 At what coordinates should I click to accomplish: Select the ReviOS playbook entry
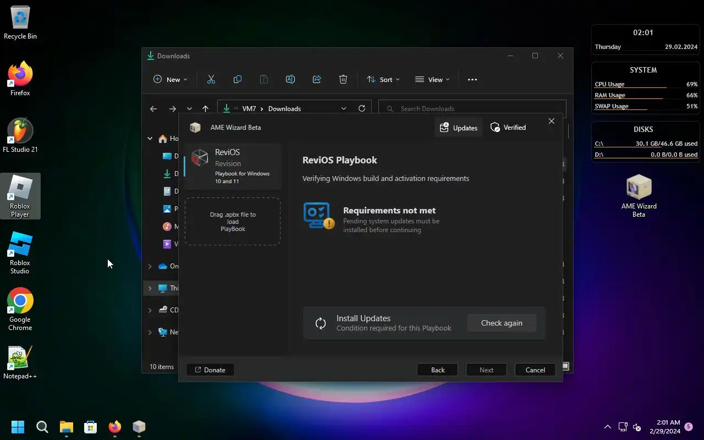(x=233, y=166)
